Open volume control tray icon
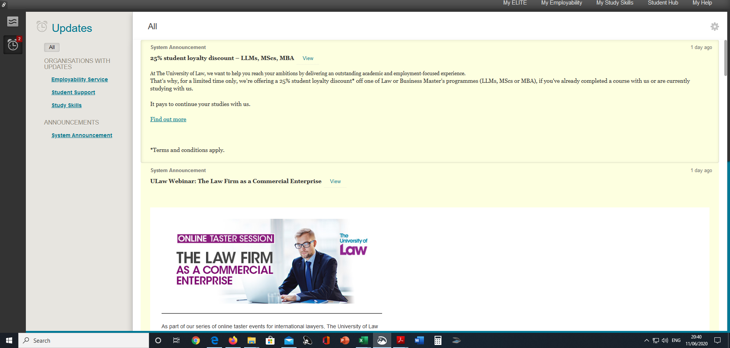Screen dimensions: 730x348 [665, 340]
